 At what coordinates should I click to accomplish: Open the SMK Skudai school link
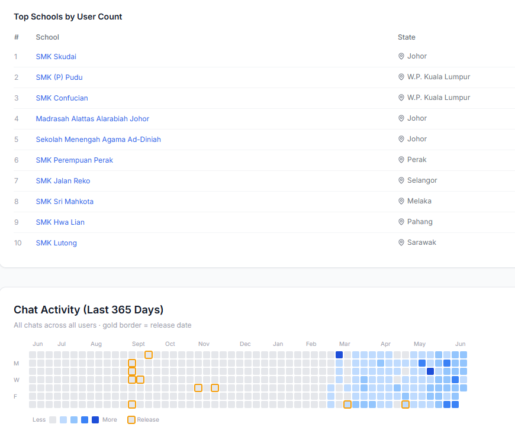[56, 56]
